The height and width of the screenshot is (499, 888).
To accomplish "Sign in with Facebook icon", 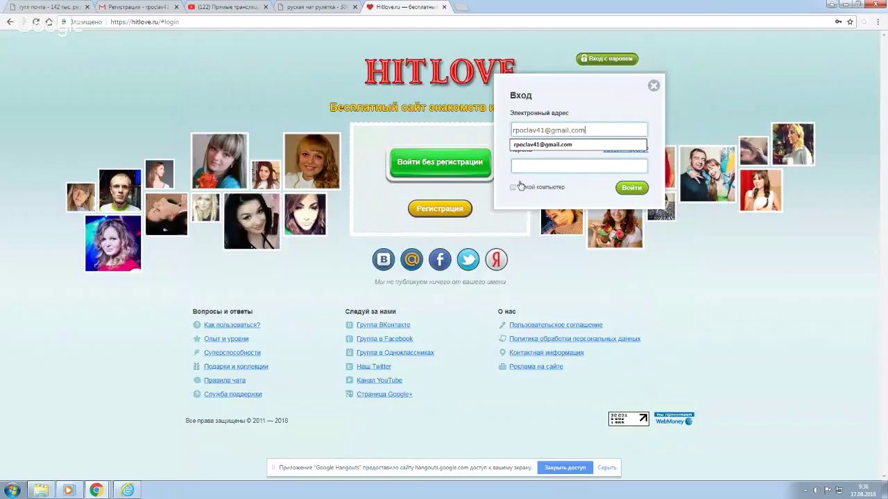I will pos(440,260).
